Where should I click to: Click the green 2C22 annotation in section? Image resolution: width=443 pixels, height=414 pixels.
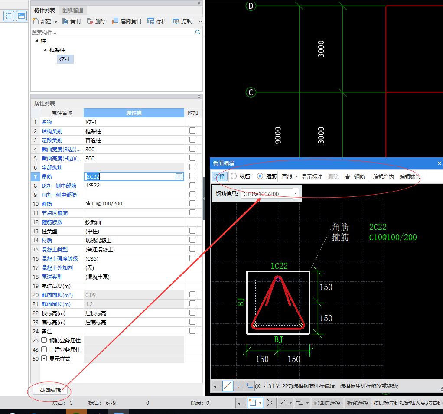(378, 227)
